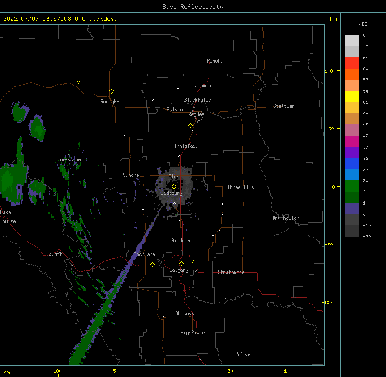The height and width of the screenshot is (377, 386).
Task: Select the dark blue 36-33 dBZ swatch
Action: pos(352,163)
